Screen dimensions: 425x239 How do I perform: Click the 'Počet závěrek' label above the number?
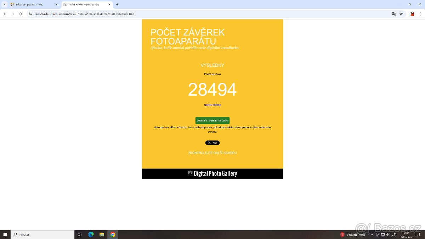(x=212, y=74)
